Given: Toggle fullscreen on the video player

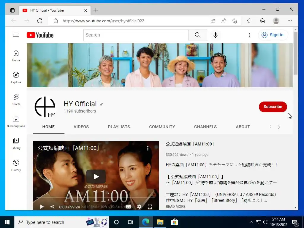Looking at the screenshot, I should [x=150, y=207].
